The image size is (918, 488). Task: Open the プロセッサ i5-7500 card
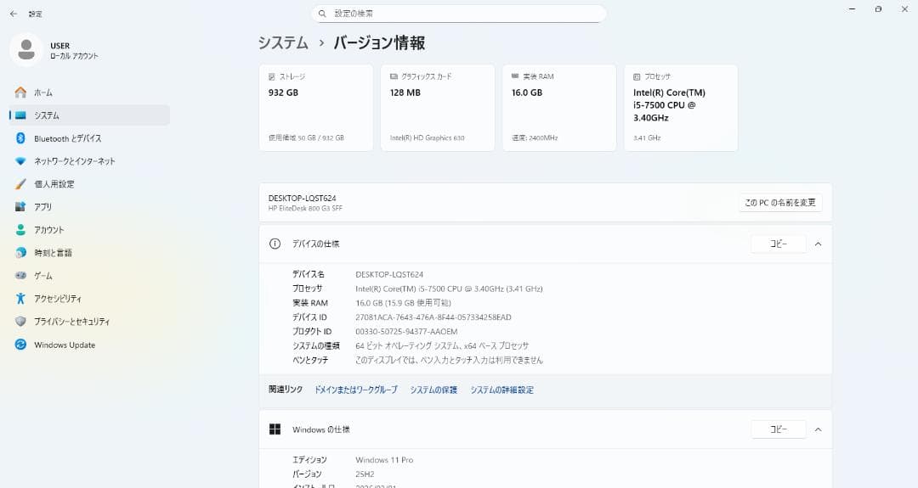click(x=681, y=108)
